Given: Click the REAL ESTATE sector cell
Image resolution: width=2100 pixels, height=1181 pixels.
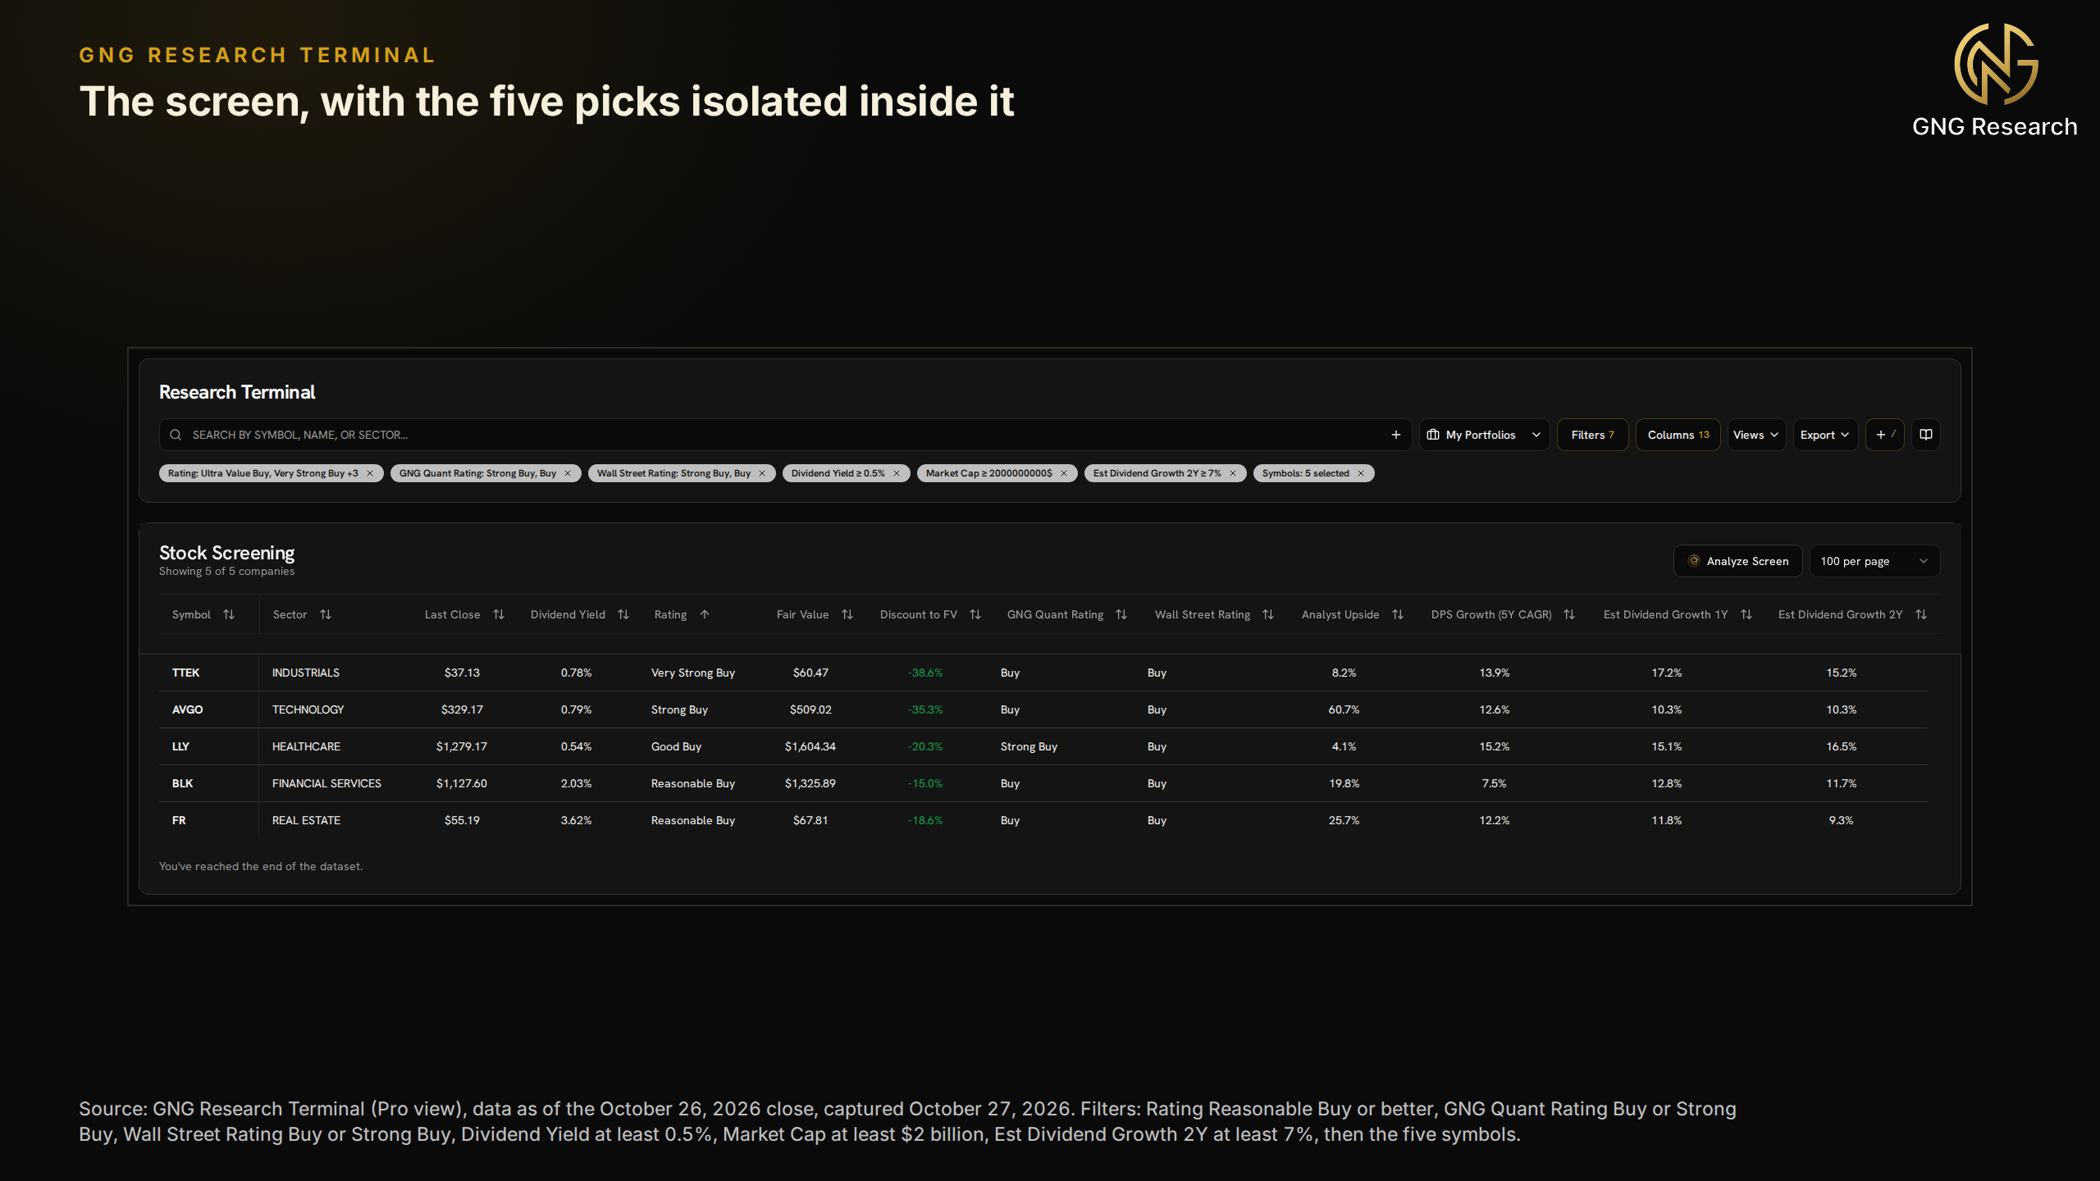Looking at the screenshot, I should pyautogui.click(x=306, y=820).
